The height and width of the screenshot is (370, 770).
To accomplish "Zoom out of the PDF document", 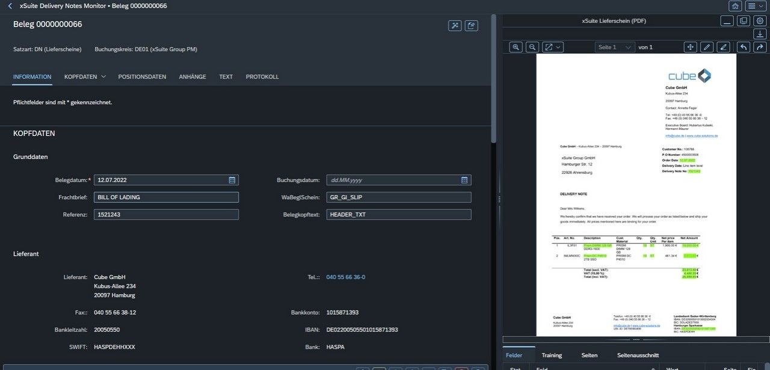I will click(532, 47).
